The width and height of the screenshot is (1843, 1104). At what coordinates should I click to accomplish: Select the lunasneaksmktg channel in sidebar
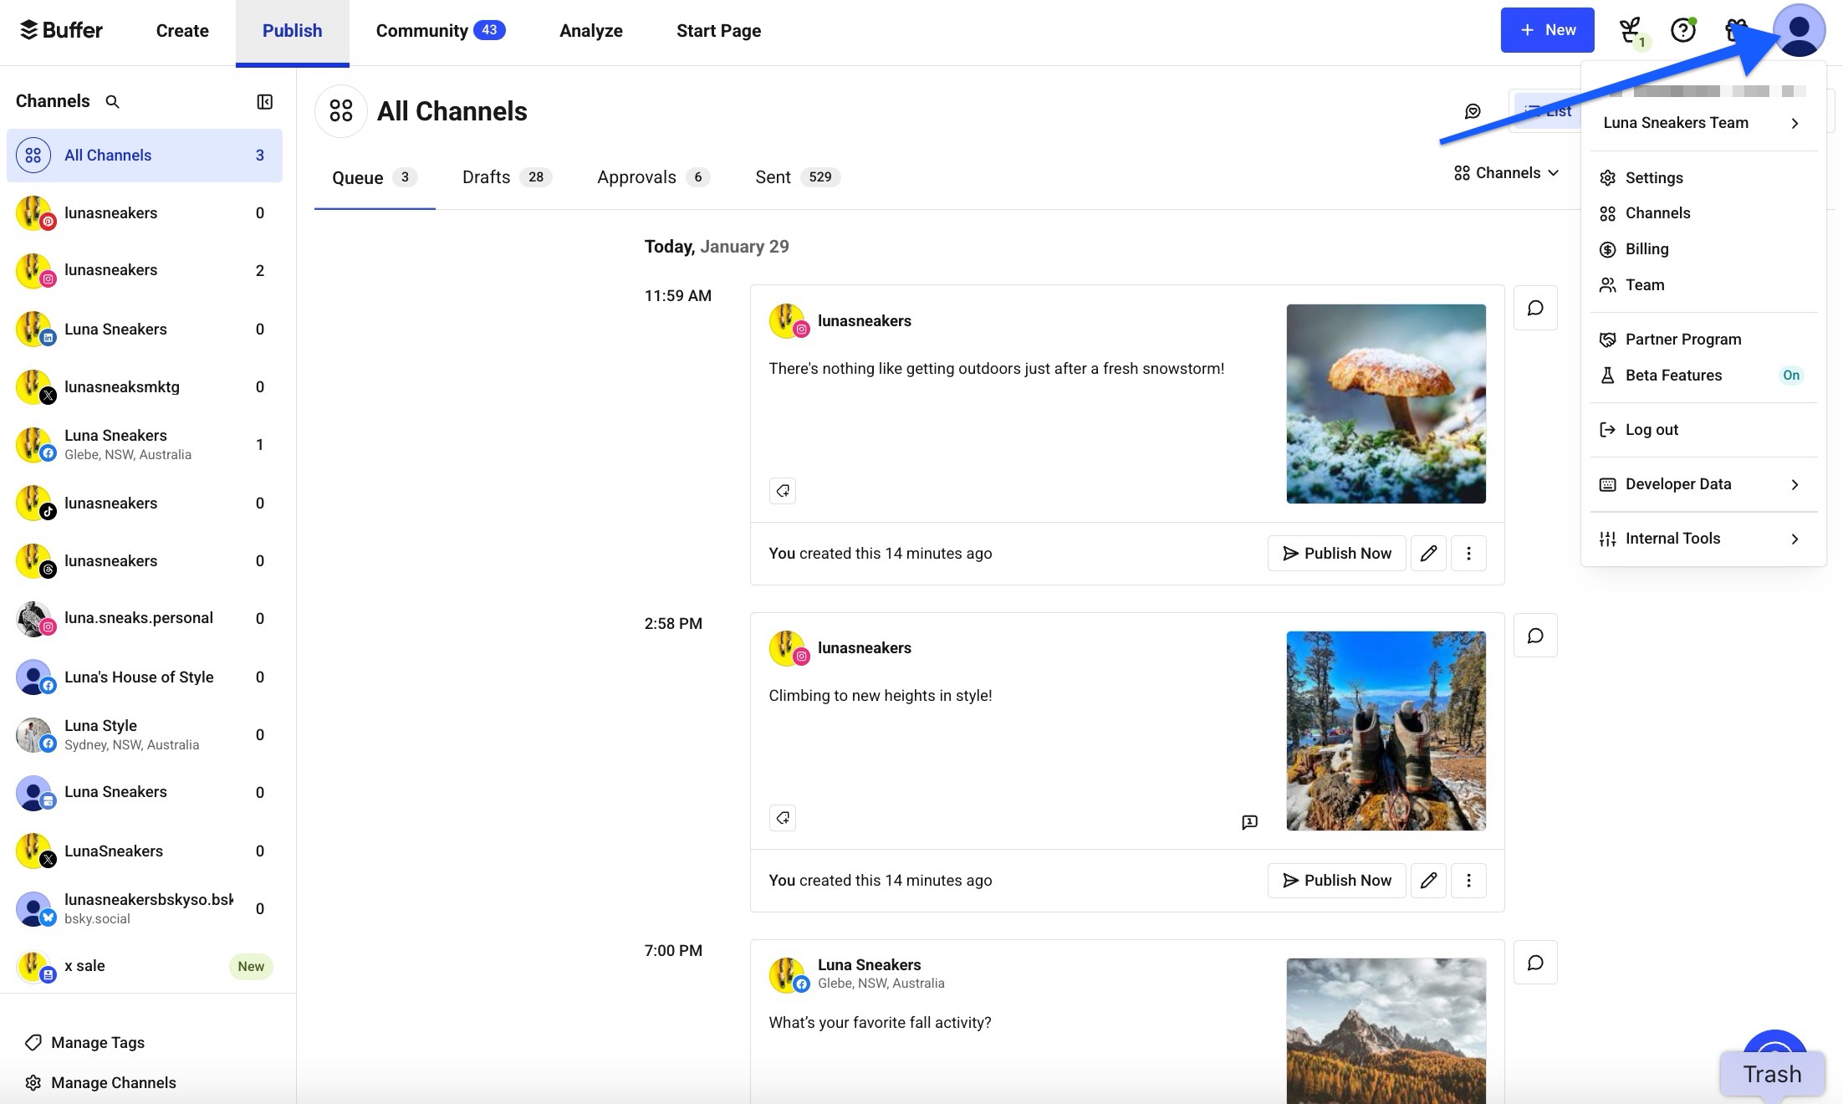pos(122,386)
